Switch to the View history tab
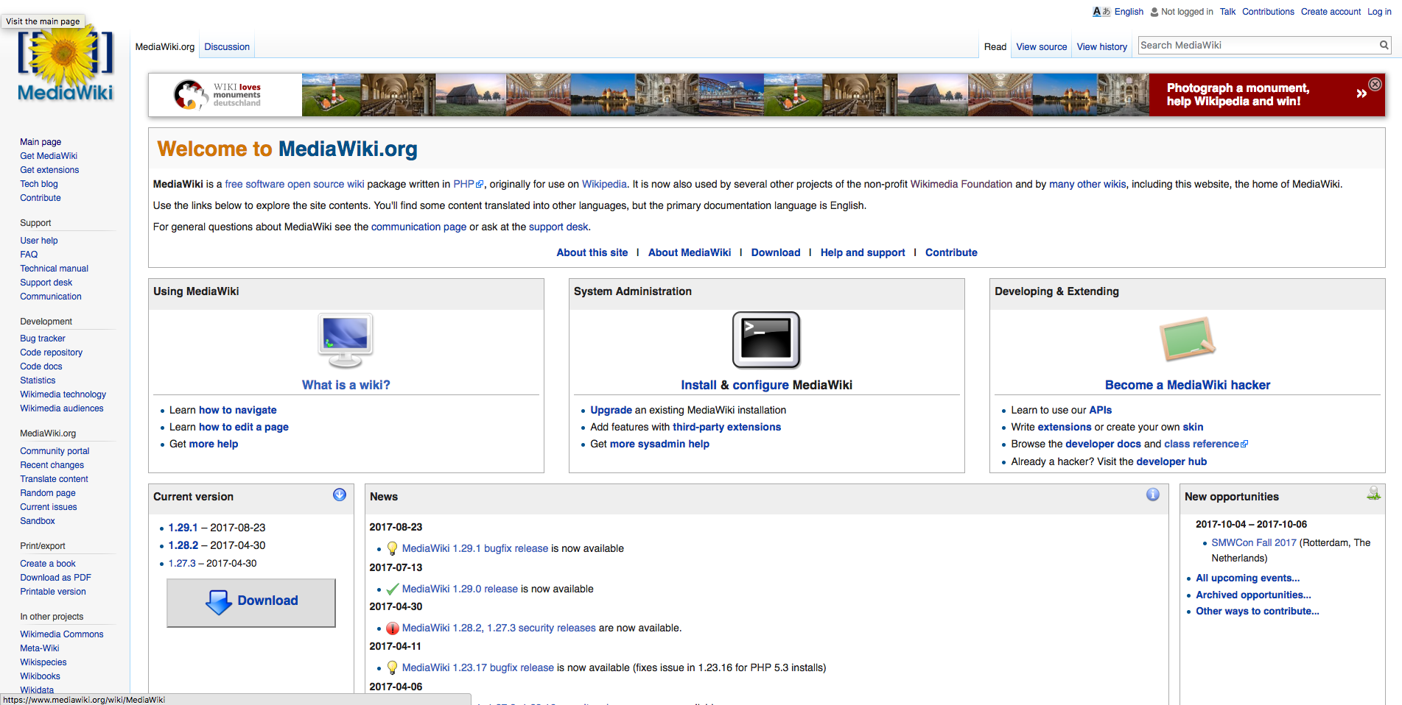The height and width of the screenshot is (705, 1402). click(x=1101, y=47)
